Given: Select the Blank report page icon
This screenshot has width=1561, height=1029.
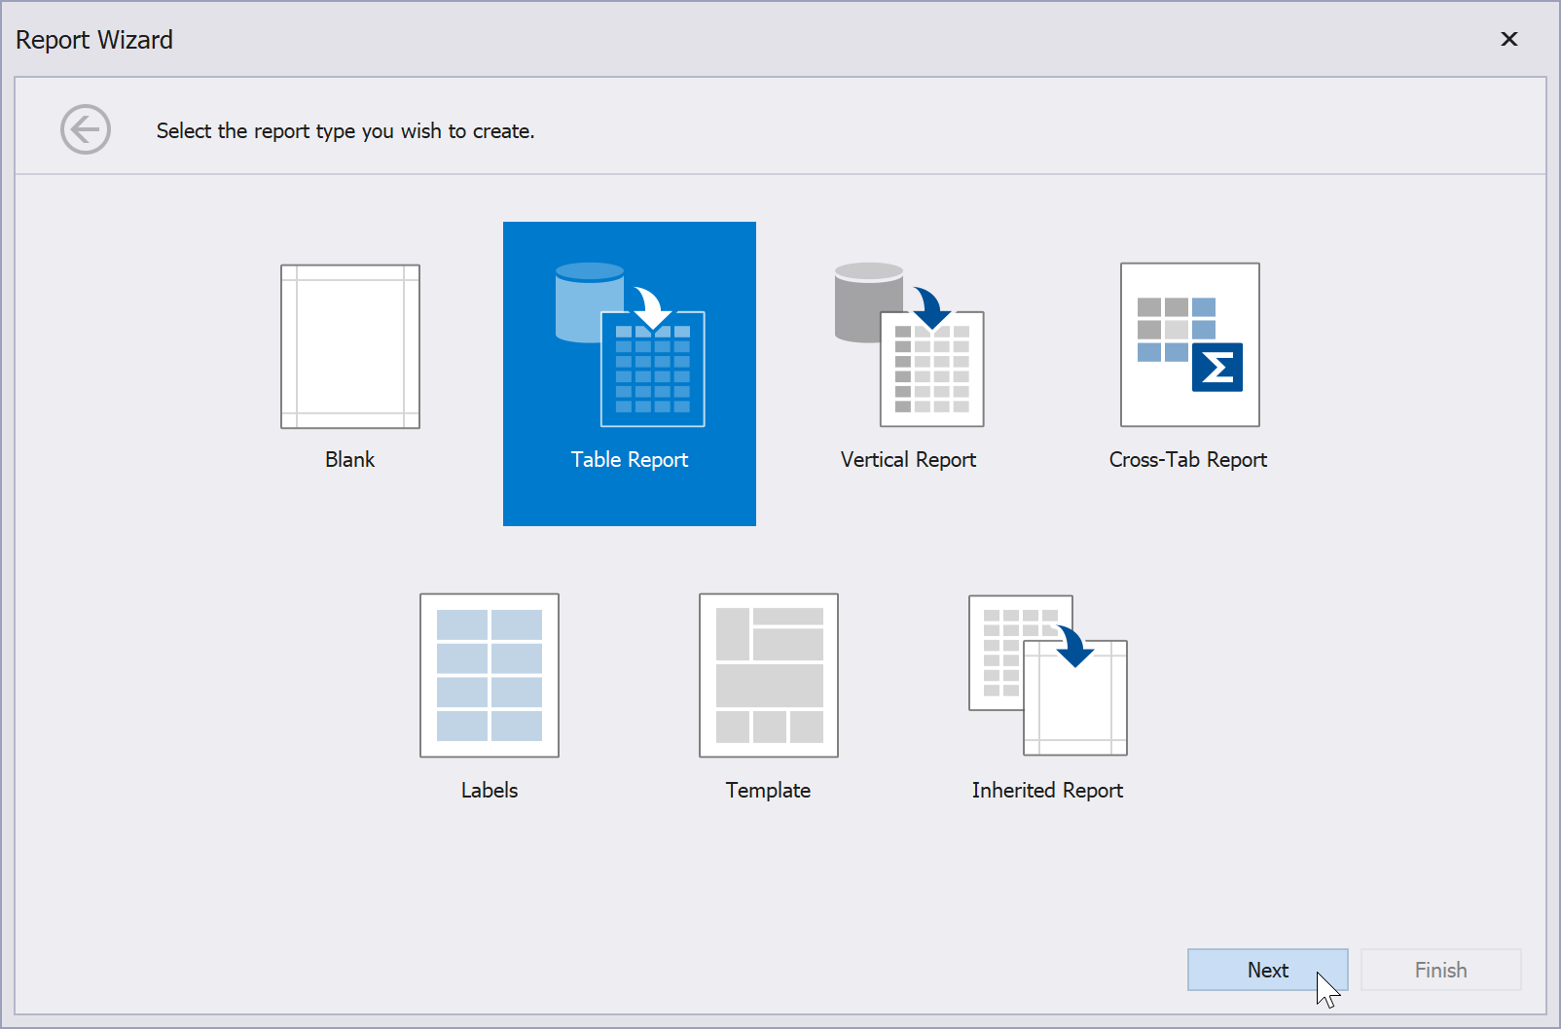Looking at the screenshot, I should [x=350, y=346].
